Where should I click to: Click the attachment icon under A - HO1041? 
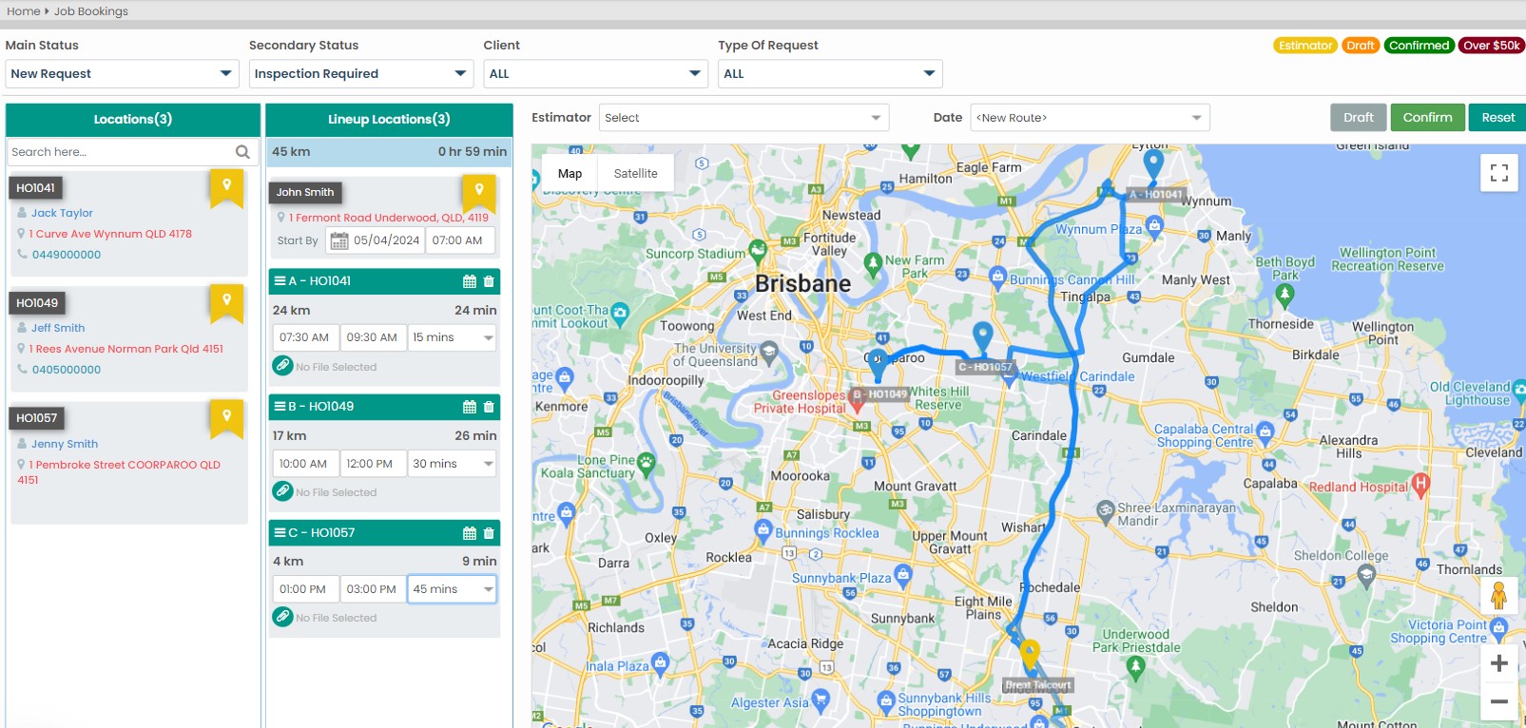pyautogui.click(x=282, y=366)
